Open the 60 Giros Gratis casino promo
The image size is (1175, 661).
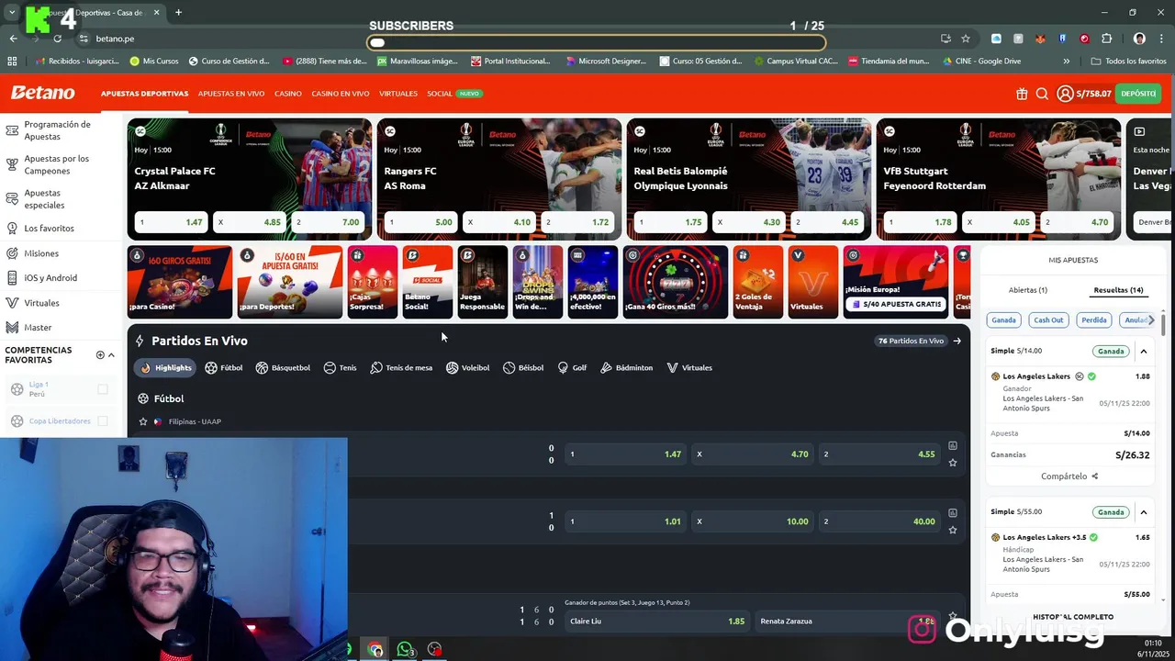(180, 282)
